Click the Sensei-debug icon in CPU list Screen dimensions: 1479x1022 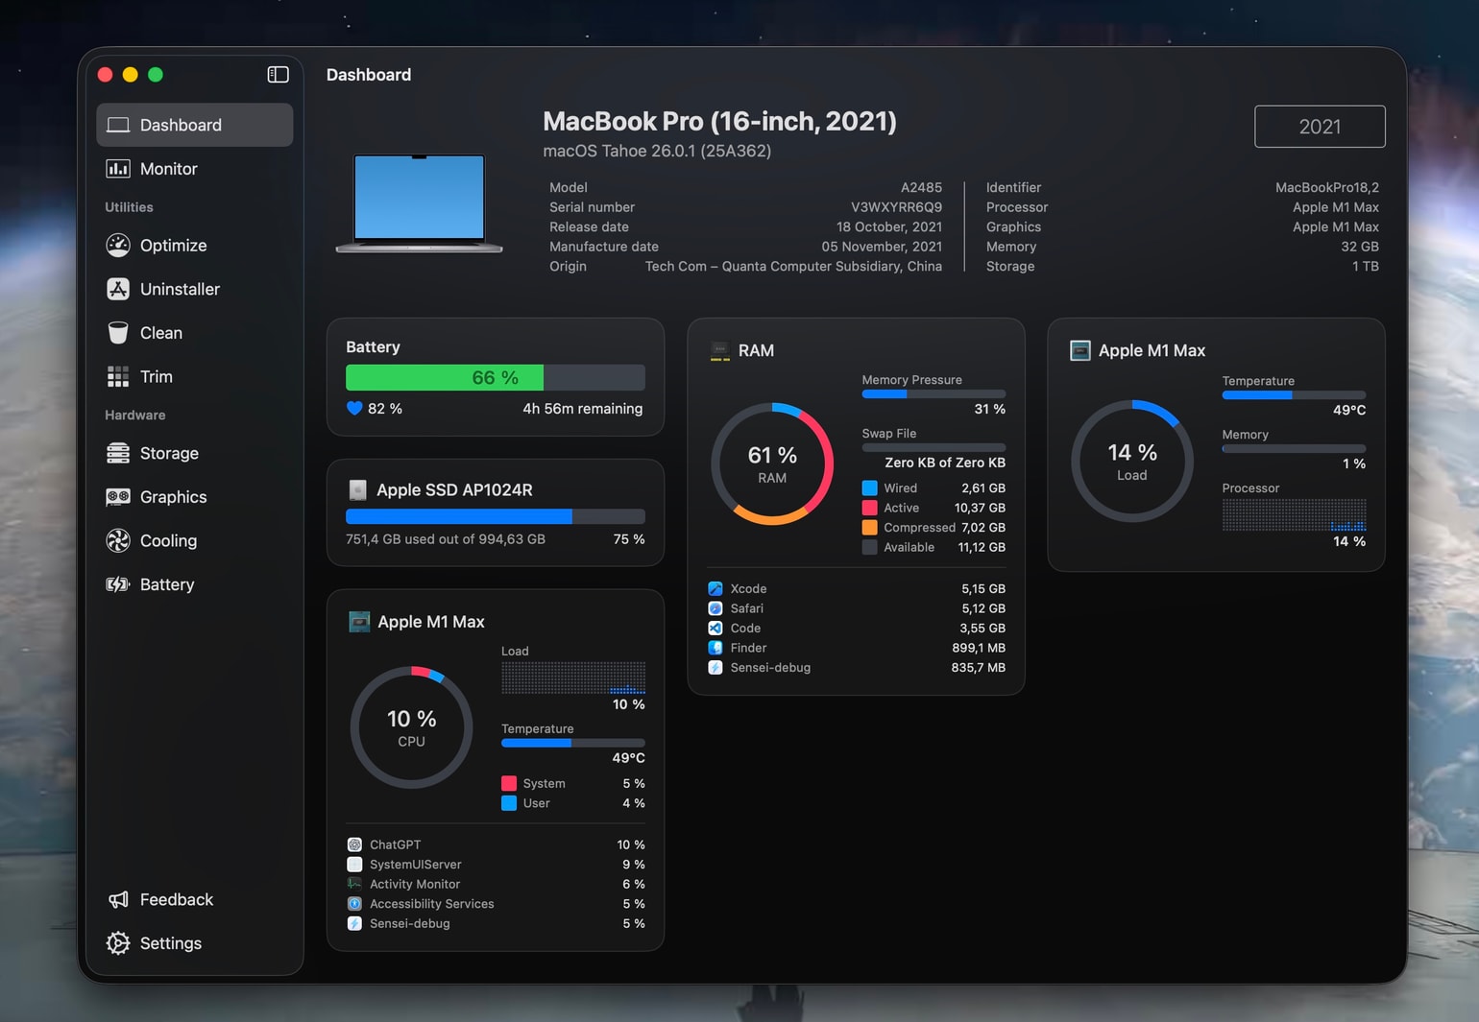coord(354,923)
